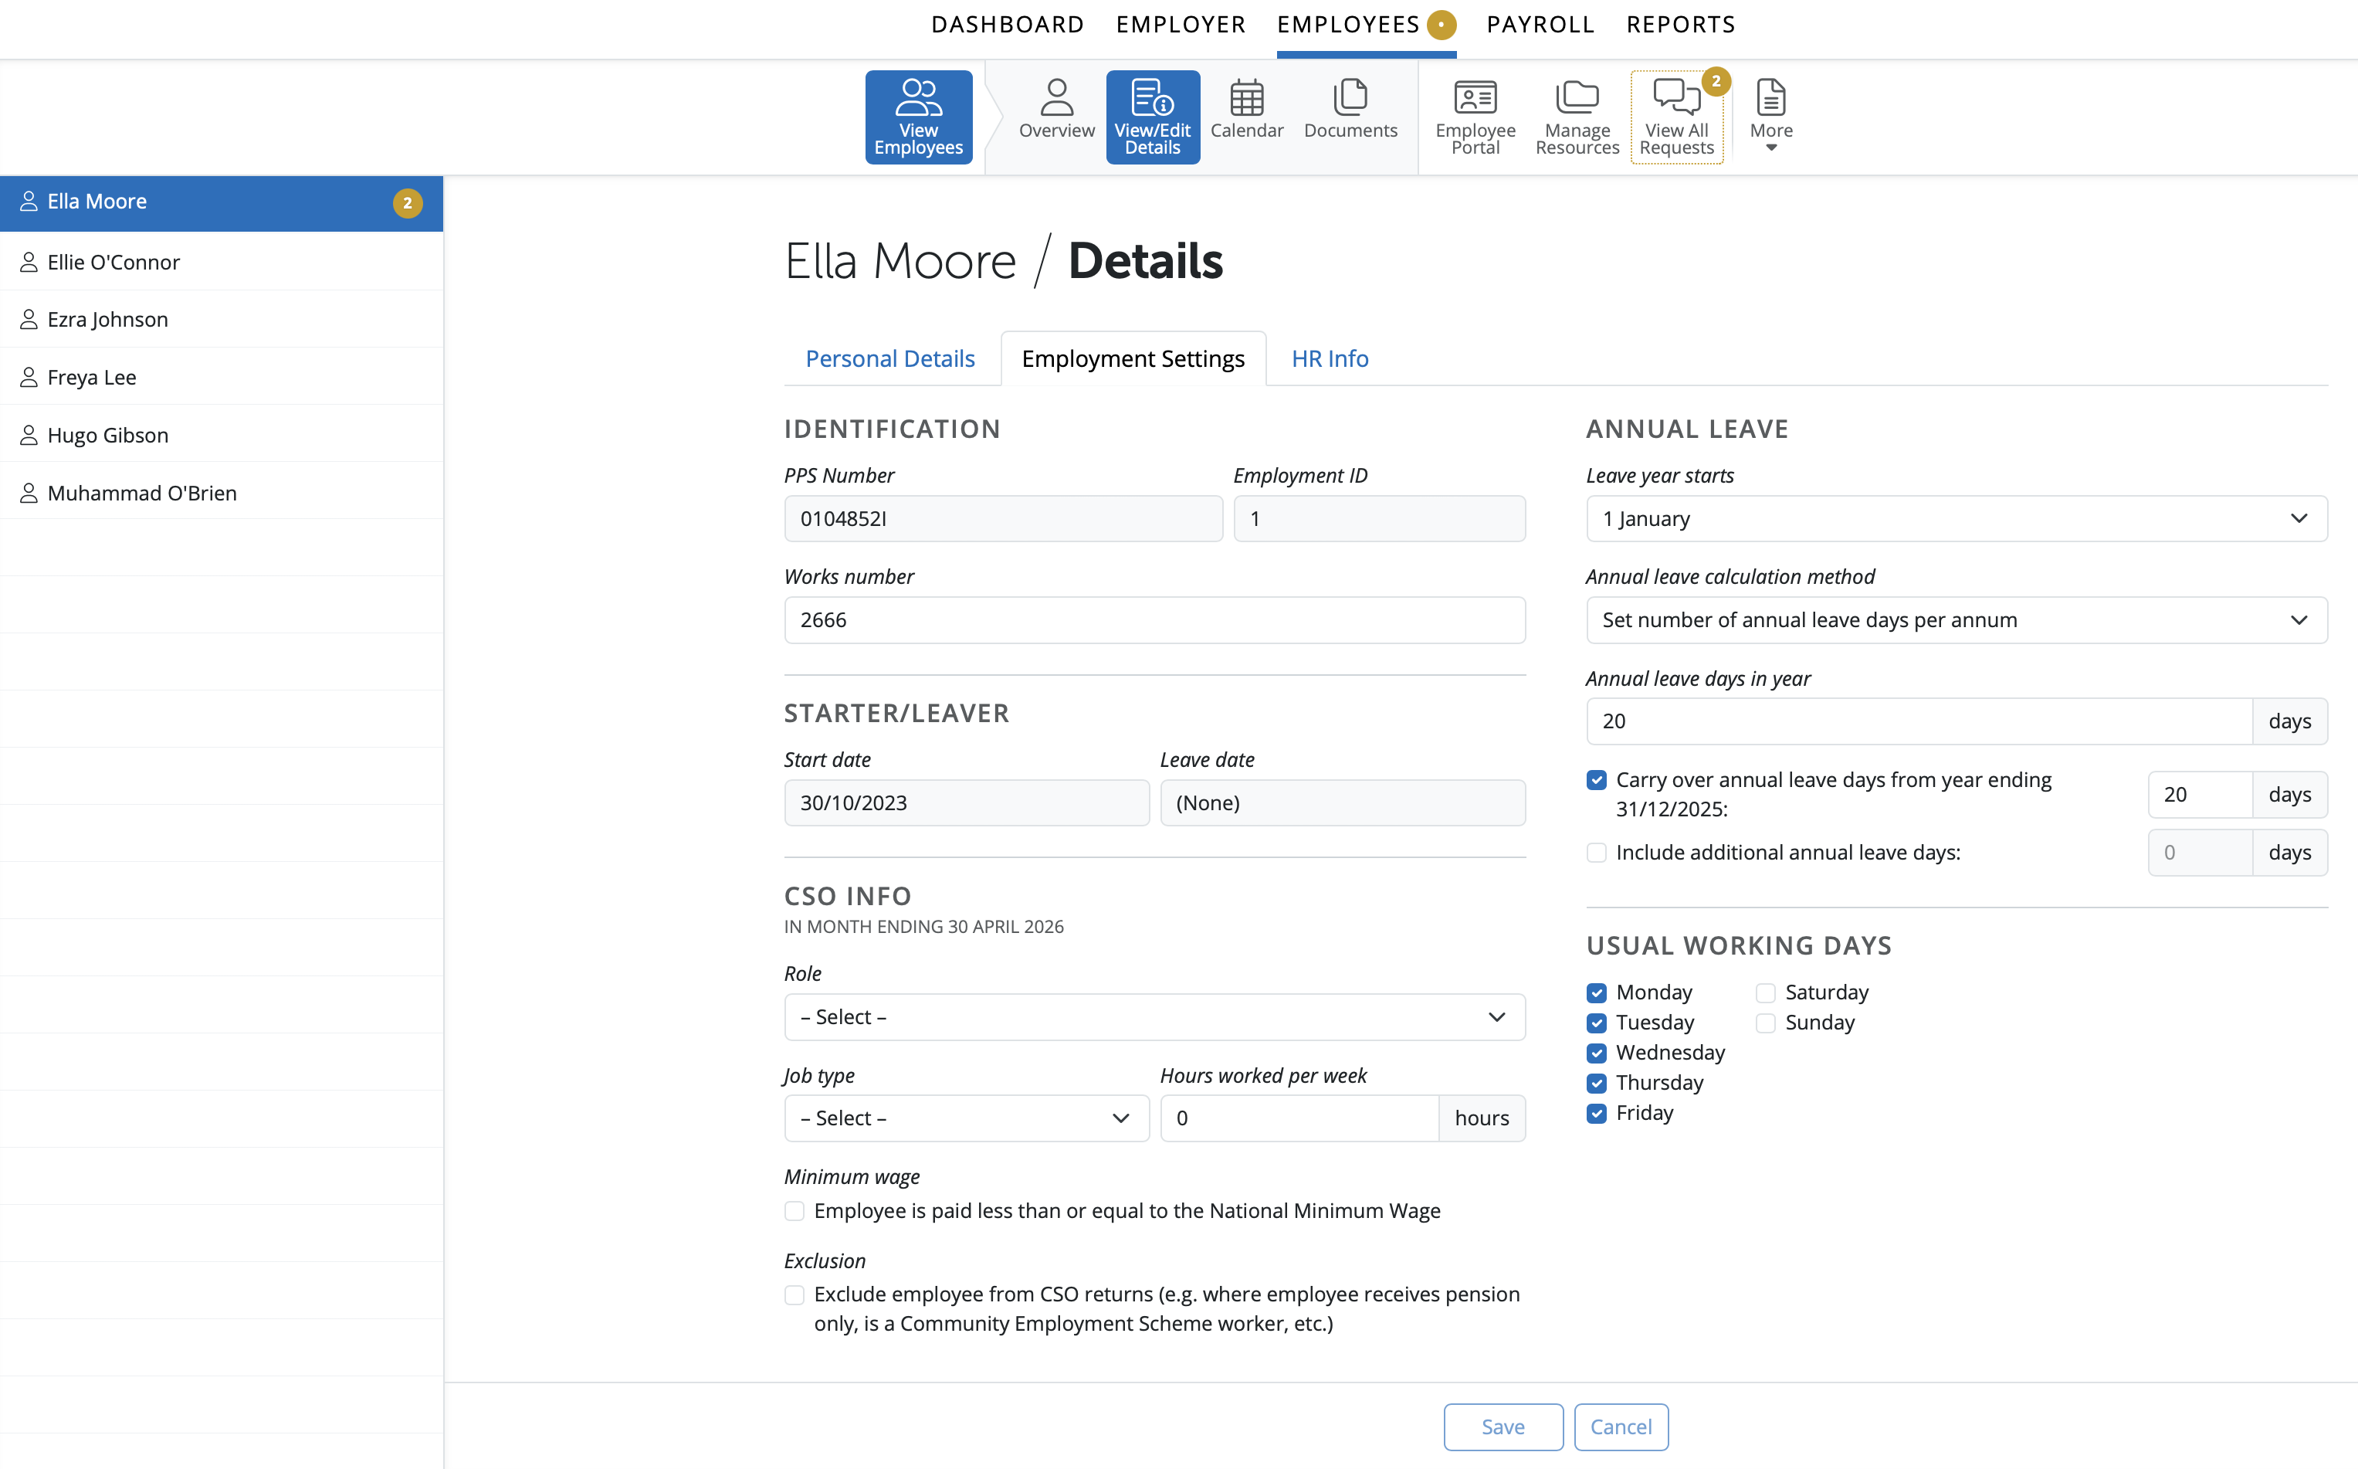Open the View Employees icon
Image resolution: width=2358 pixels, height=1469 pixels.
[x=918, y=117]
